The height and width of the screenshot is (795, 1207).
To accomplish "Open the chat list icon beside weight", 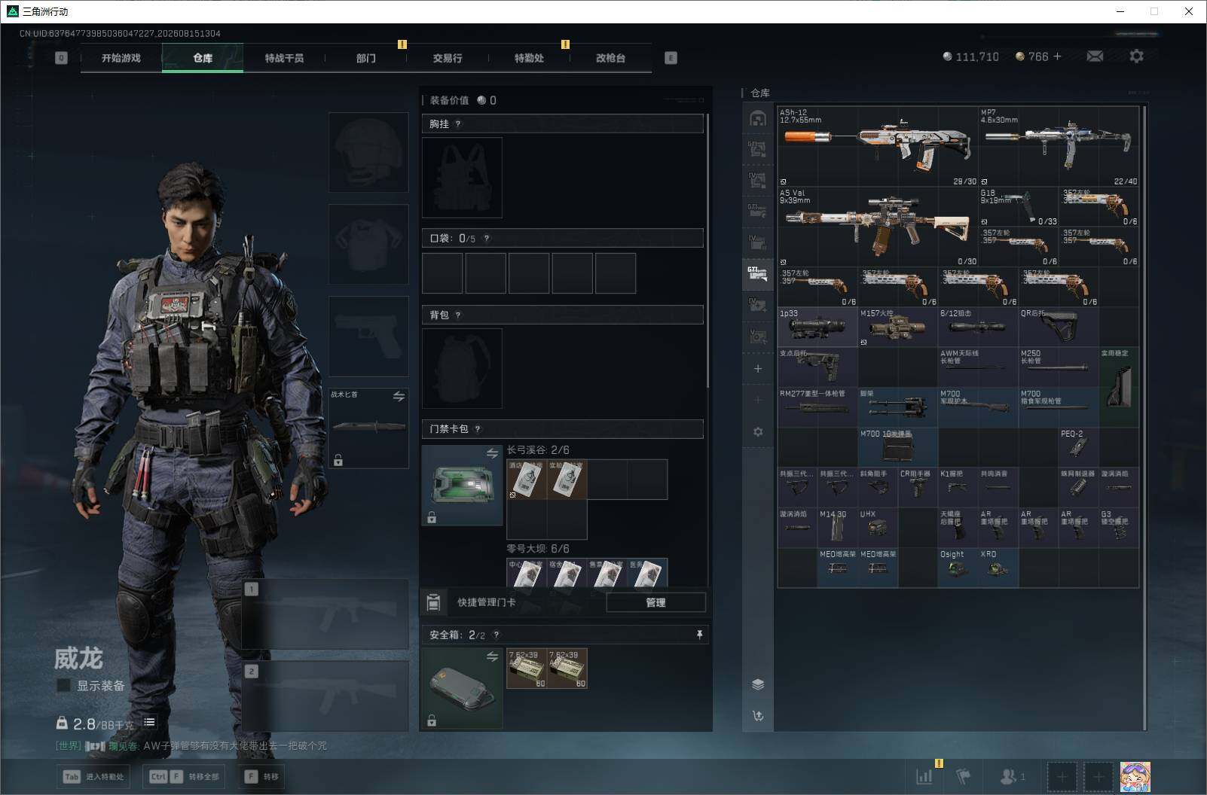I will pos(149,722).
